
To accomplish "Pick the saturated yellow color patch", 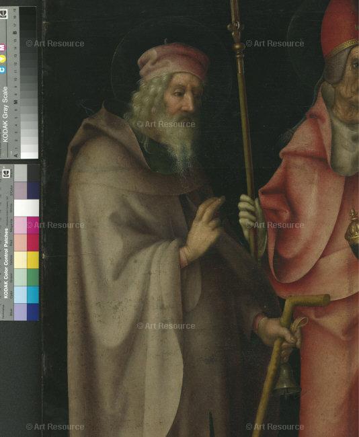I will [33, 260].
